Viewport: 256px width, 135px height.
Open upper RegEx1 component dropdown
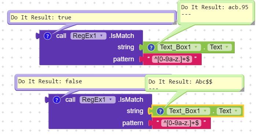pos(88,36)
